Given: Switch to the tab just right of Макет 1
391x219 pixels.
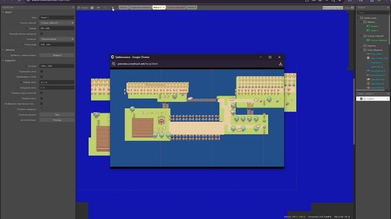Looking at the screenshot, I should (x=176, y=7).
